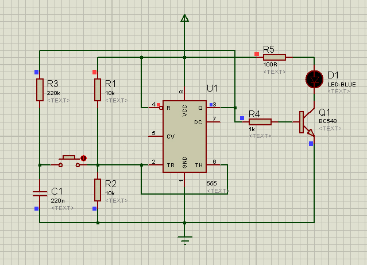Select the <TEXT> placeholder under R3
367x265 pixels.
coord(58,101)
